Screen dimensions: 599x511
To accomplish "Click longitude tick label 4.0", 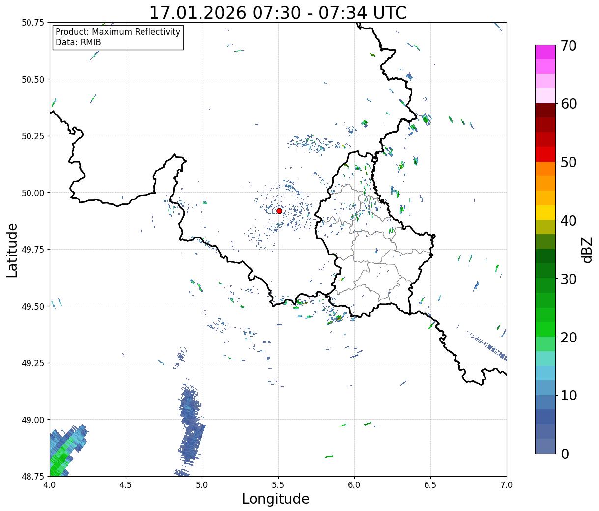I will [x=49, y=484].
